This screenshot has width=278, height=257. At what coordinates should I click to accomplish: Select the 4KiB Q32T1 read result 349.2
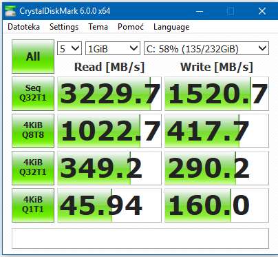coord(109,168)
